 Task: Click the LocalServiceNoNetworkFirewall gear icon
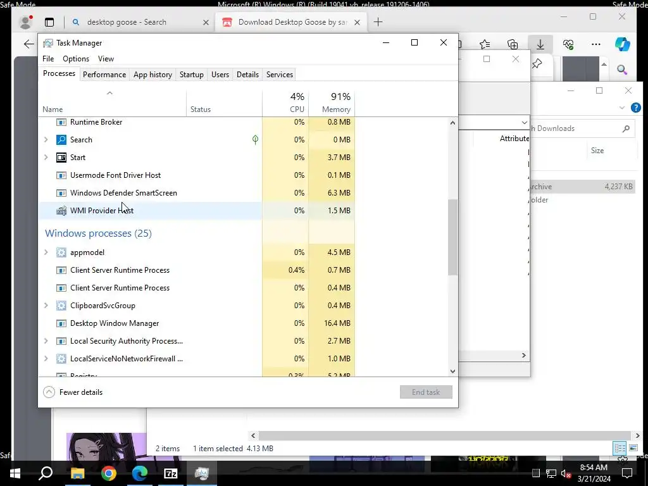click(x=61, y=359)
